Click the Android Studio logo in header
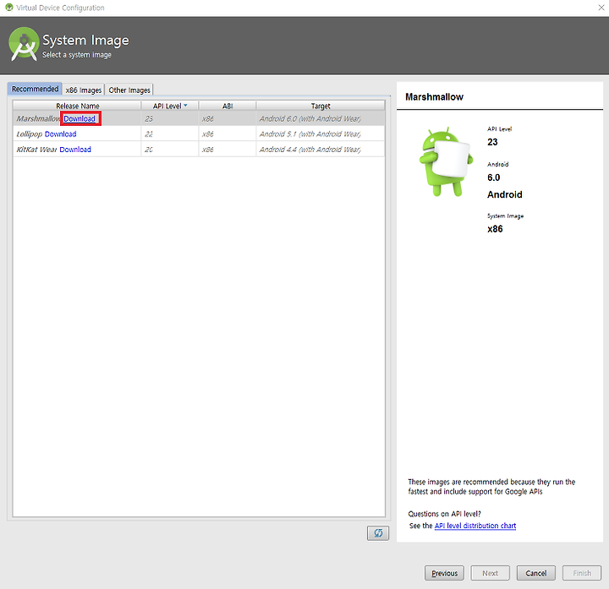609x589 pixels. tap(24, 44)
